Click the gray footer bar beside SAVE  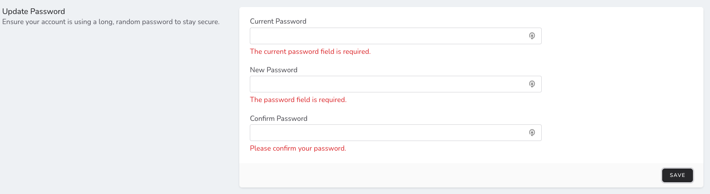438,175
